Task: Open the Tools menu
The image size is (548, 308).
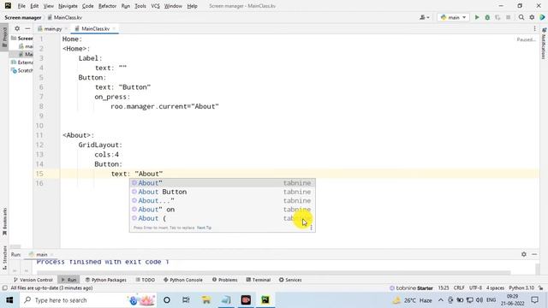Action: 140,6
